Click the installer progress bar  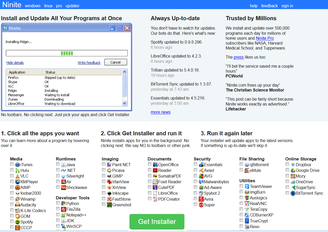67,53
